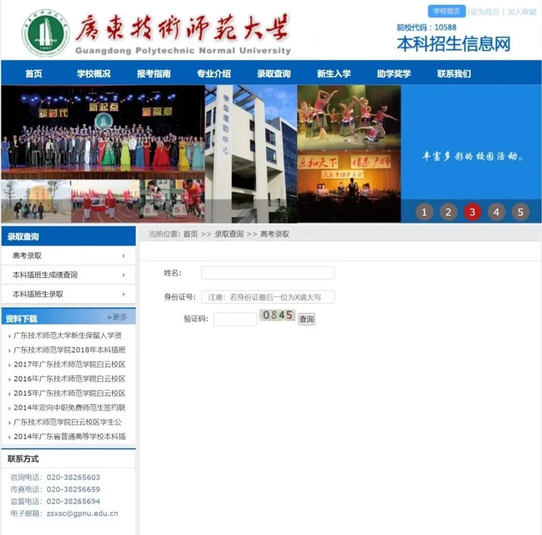This screenshot has width=542, height=535.
Task: Select carousel slide number 5
Action: click(x=520, y=211)
